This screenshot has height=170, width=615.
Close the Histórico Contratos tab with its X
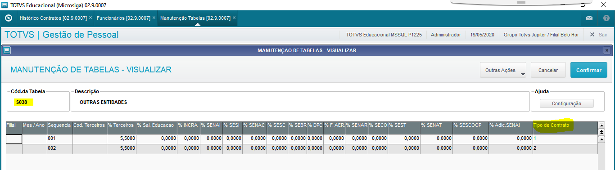click(x=90, y=18)
